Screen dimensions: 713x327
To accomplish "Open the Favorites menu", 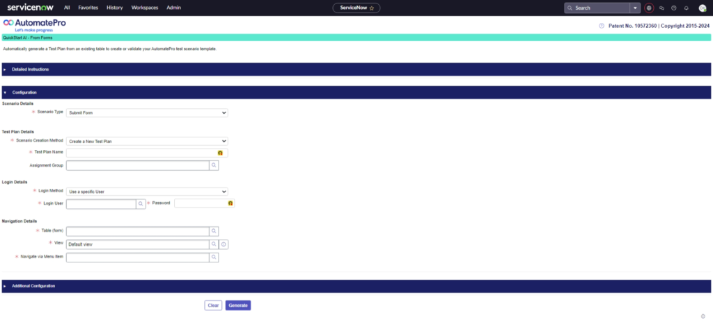I will (x=88, y=8).
